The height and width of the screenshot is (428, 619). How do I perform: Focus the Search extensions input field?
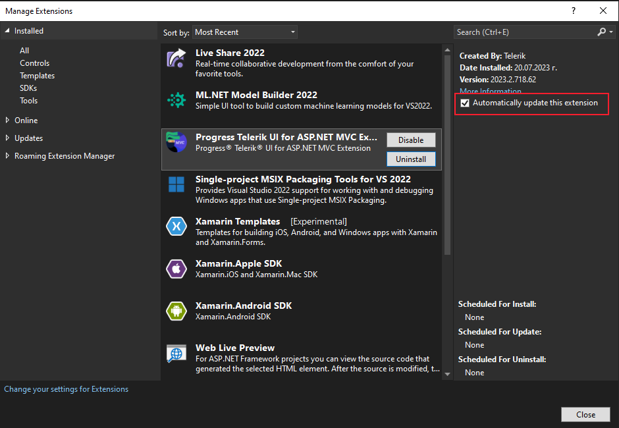point(524,32)
